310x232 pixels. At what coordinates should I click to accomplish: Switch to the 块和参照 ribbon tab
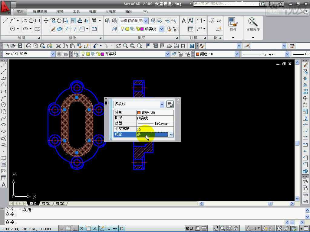[x=40, y=12]
